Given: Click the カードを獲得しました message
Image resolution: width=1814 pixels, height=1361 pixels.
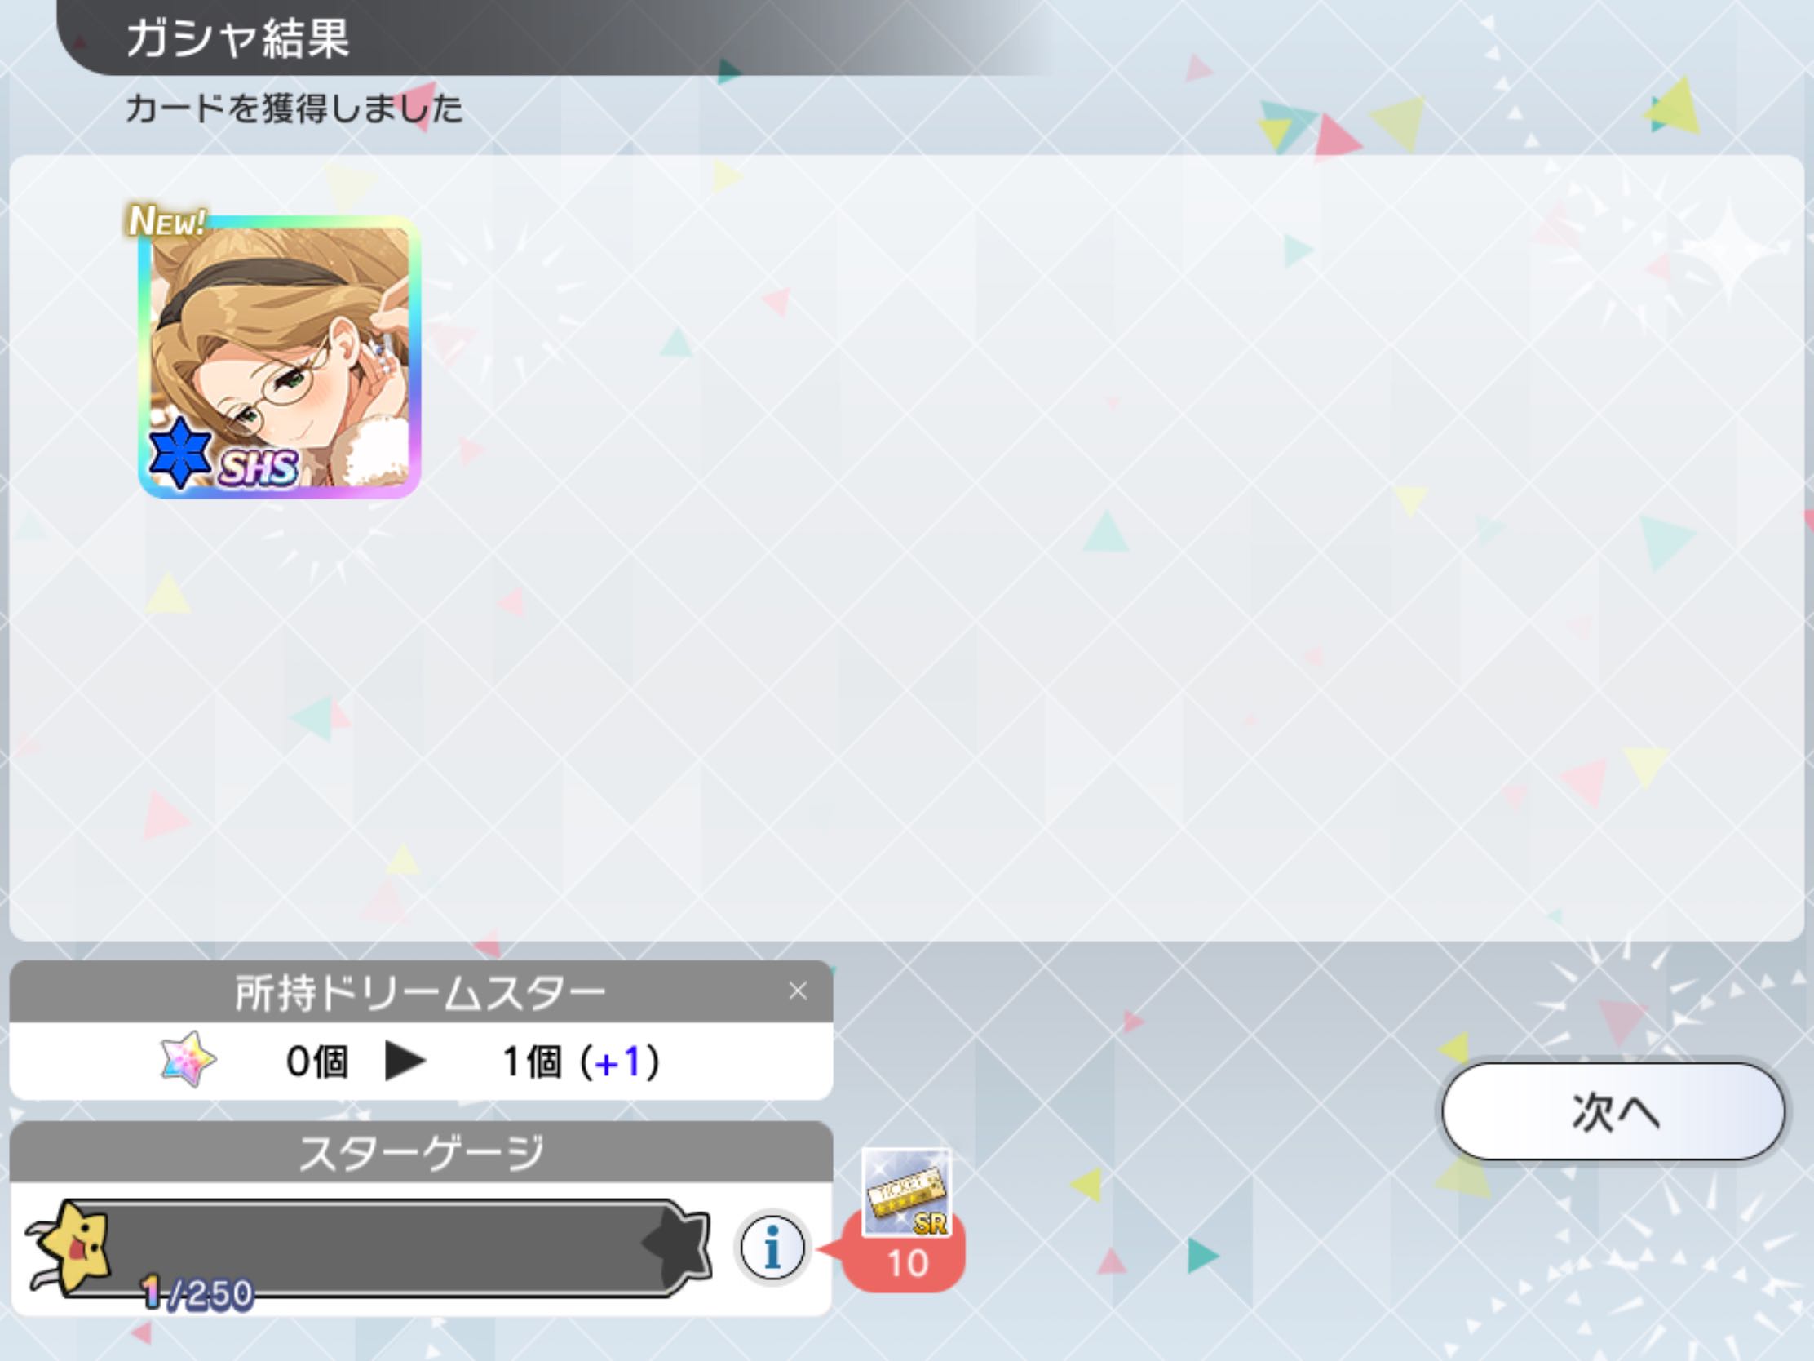Looking at the screenshot, I should click(x=294, y=109).
